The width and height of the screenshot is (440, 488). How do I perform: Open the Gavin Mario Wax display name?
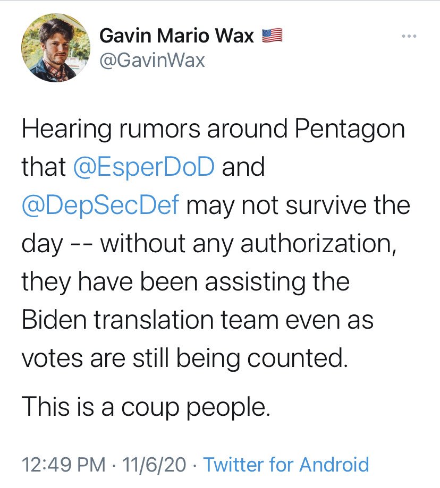coord(177,37)
